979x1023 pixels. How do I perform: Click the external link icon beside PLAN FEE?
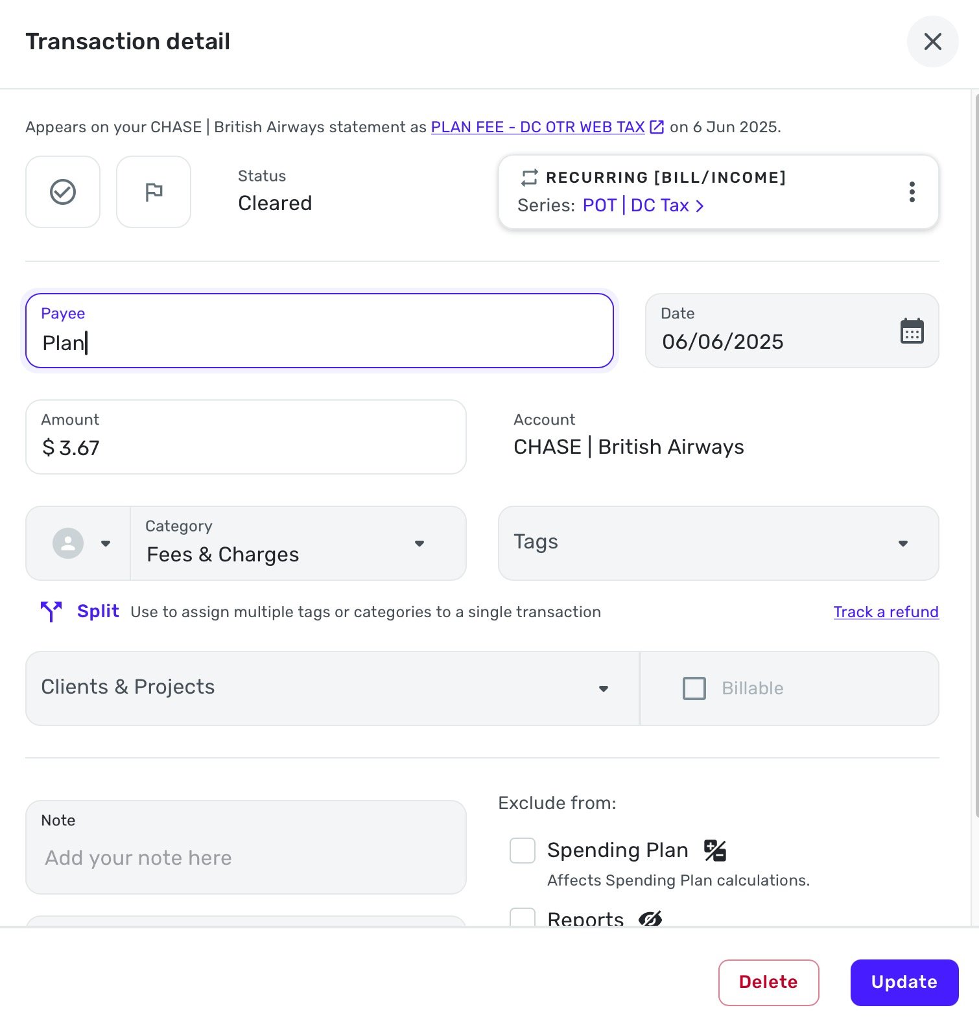click(x=657, y=127)
